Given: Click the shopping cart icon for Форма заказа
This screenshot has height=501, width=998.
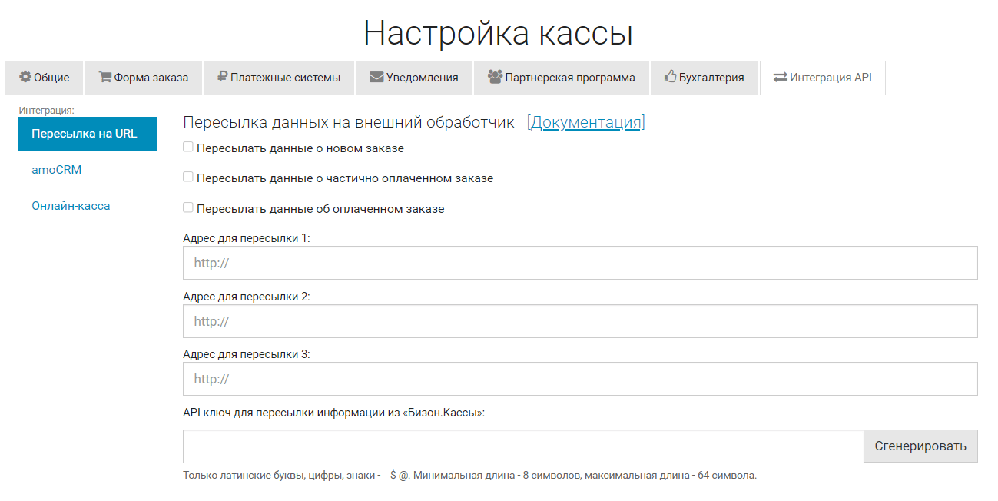Looking at the screenshot, I should click(x=105, y=77).
